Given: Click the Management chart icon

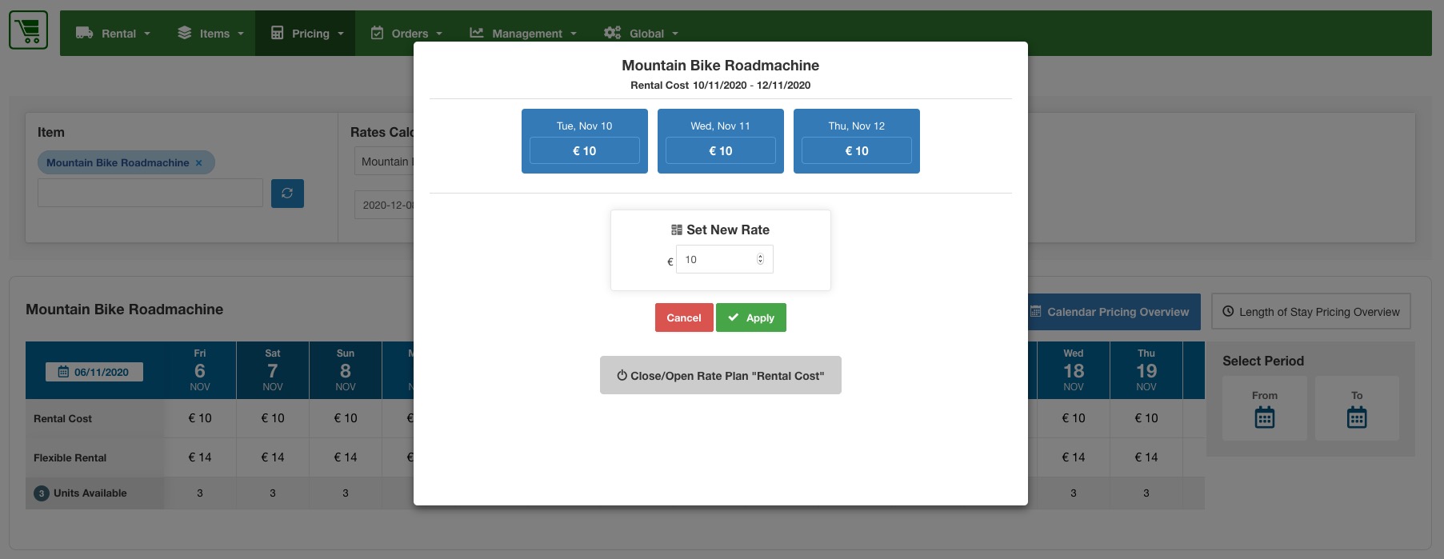Looking at the screenshot, I should [477, 33].
